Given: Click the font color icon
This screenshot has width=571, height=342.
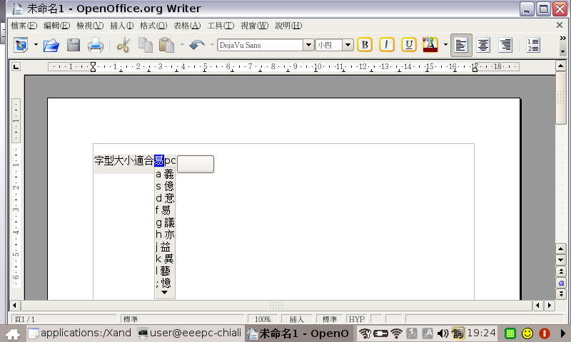Looking at the screenshot, I should pyautogui.click(x=430, y=45).
